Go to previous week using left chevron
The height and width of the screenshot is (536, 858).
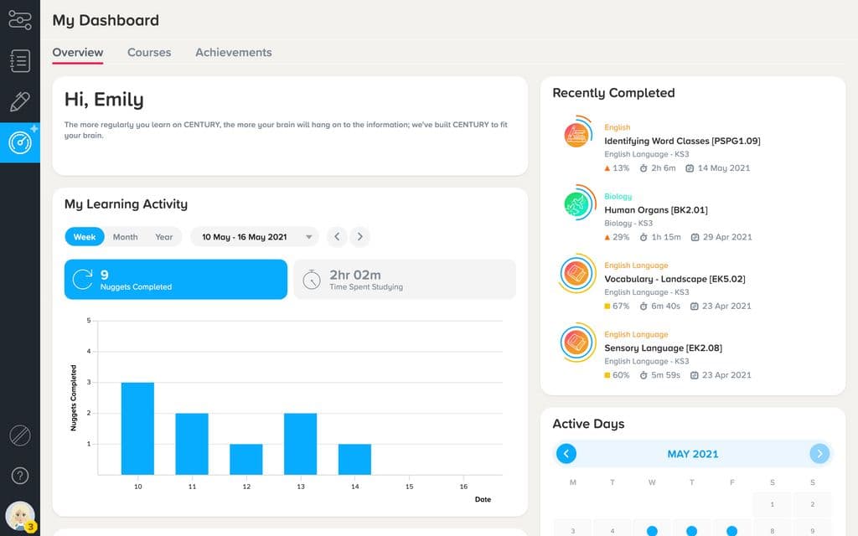(337, 237)
